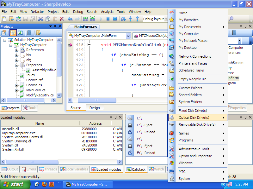Screen dimensions: 253x189
Task: Select Empty Recycle Bin menu entry
Action: coord(192,79)
